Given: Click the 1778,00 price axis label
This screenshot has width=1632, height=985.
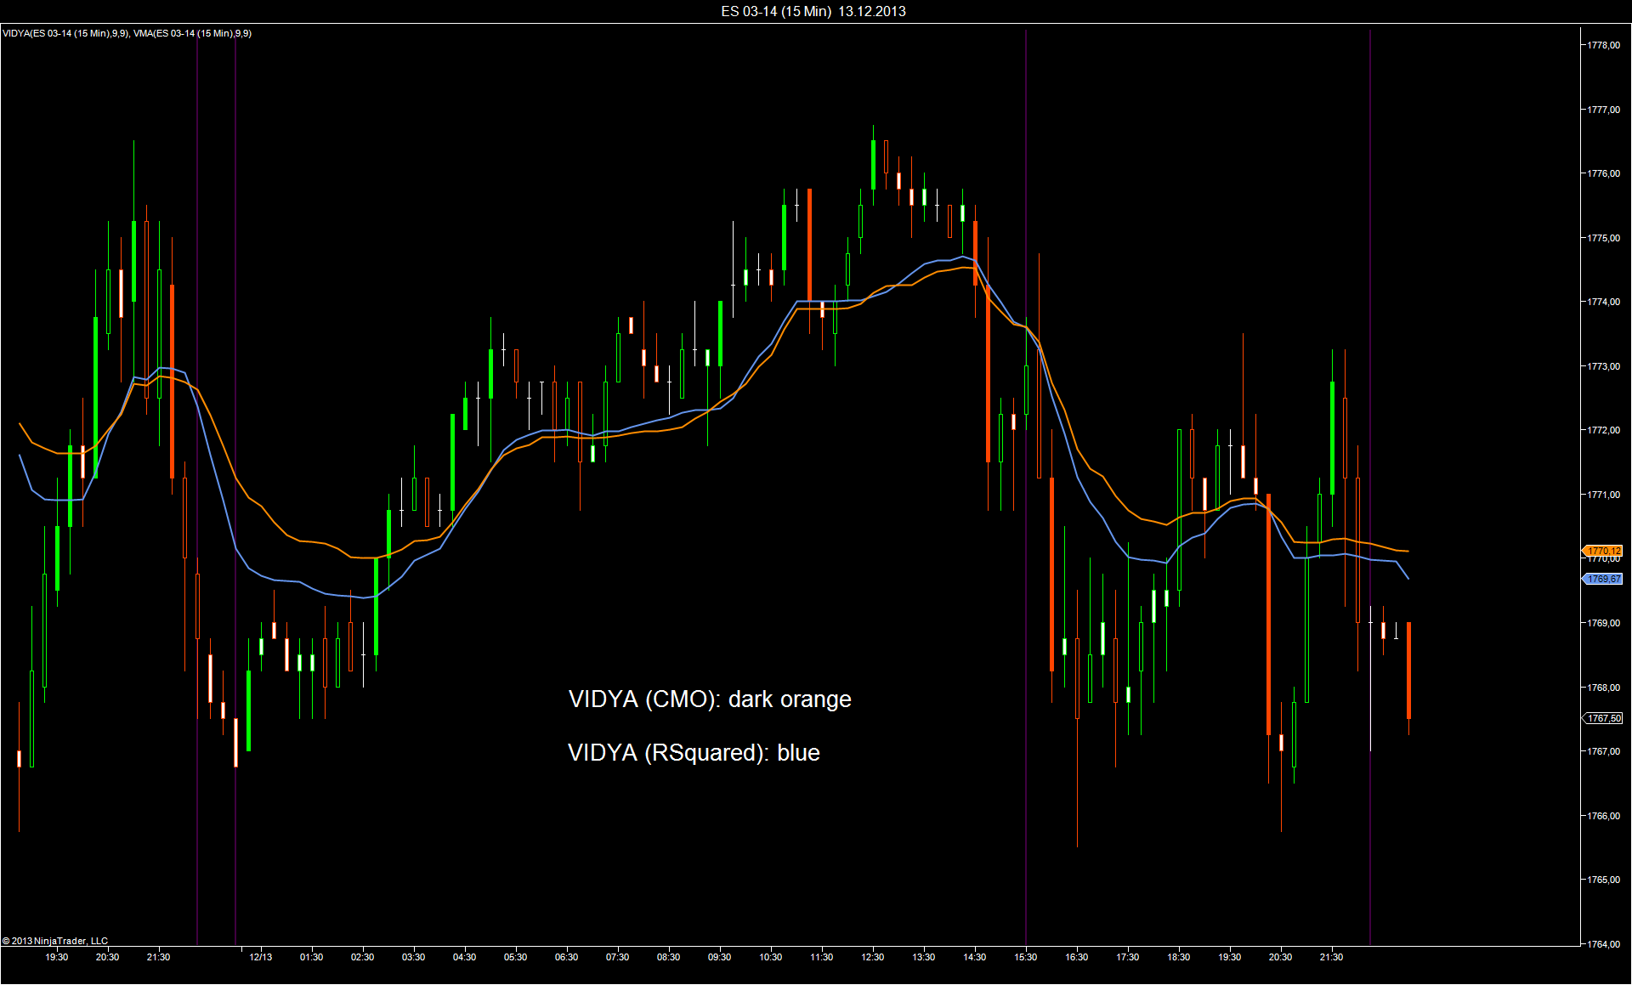Looking at the screenshot, I should point(1603,45).
